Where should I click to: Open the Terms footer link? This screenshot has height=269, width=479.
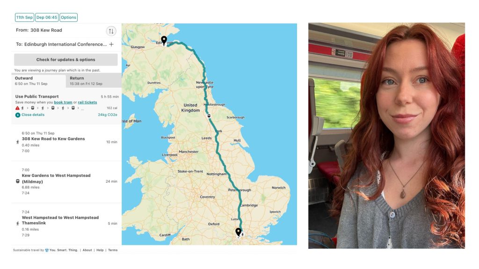(x=113, y=250)
